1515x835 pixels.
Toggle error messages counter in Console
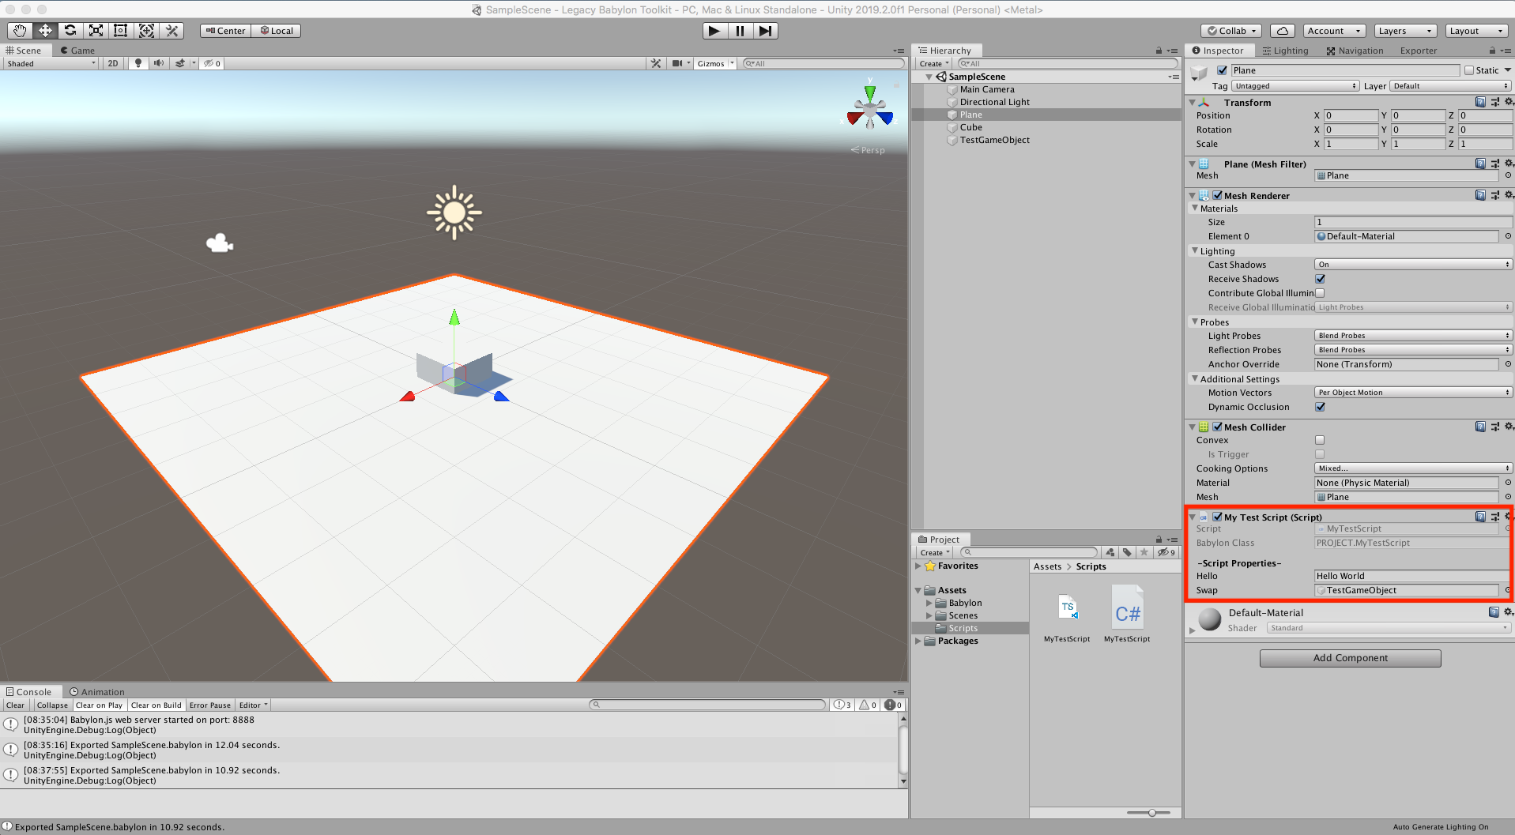pos(893,705)
